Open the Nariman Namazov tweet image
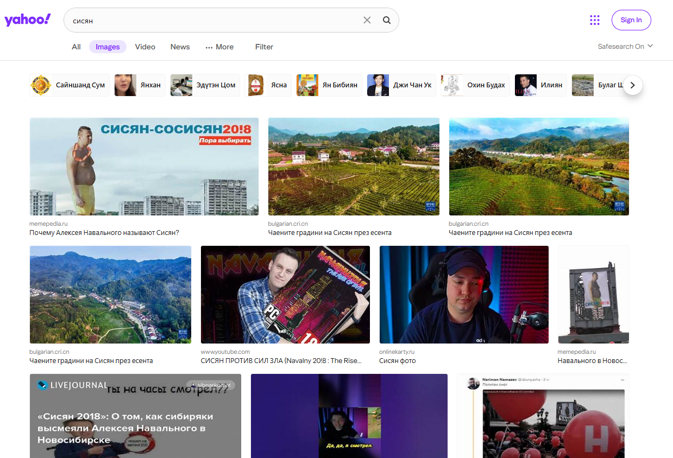 click(x=543, y=416)
